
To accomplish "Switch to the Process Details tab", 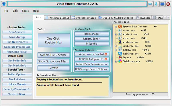I will pyautogui.click(x=84, y=18).
